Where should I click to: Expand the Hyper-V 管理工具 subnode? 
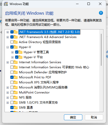point(12,52)
